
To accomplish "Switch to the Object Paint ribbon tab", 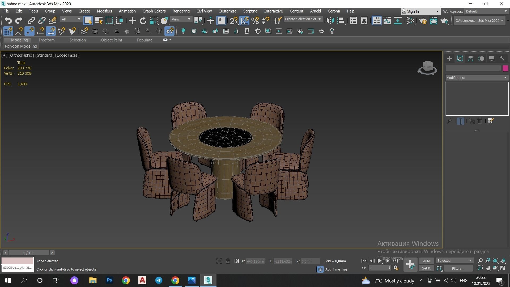I will [111, 40].
